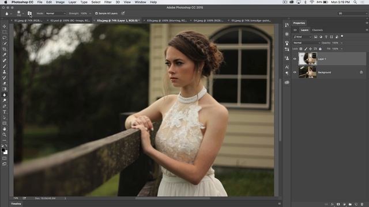
Task: Change the screen mode
Action: [4, 164]
